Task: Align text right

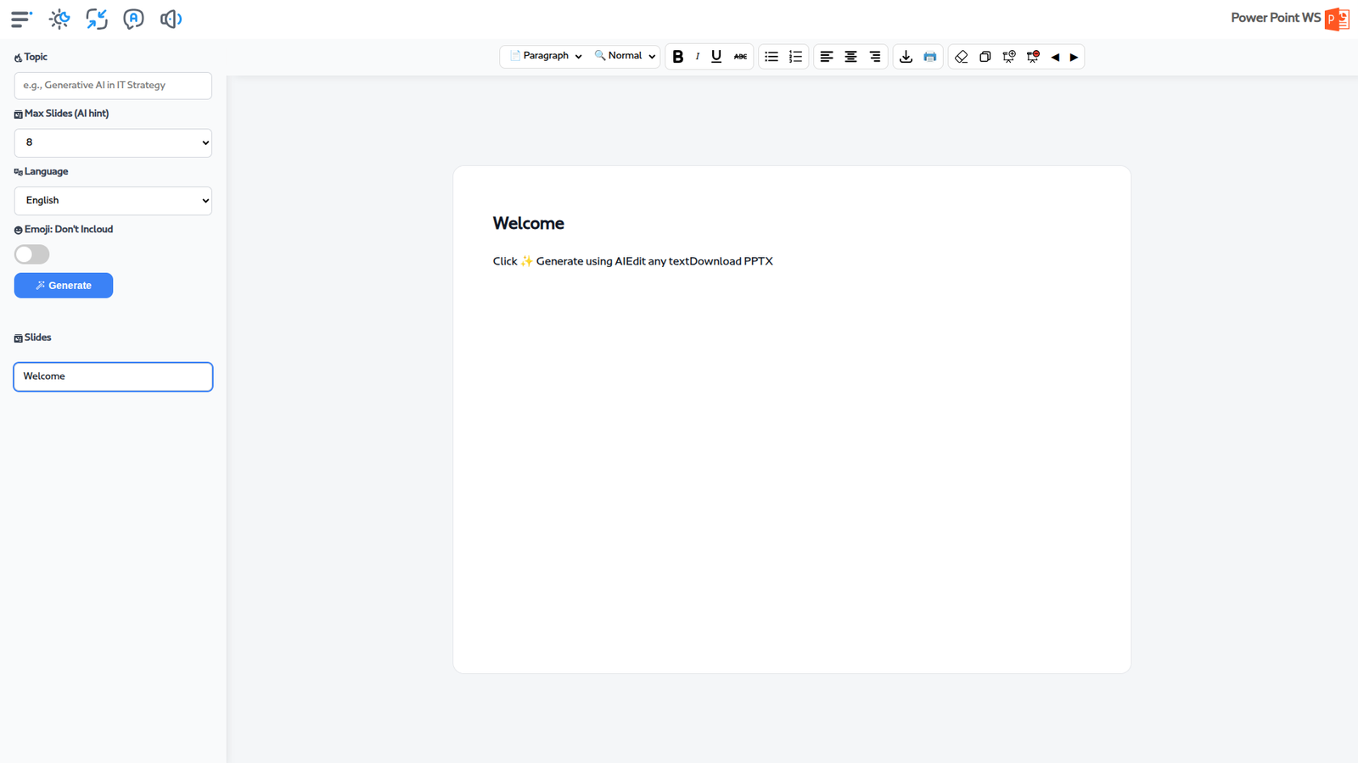Action: pyautogui.click(x=875, y=57)
